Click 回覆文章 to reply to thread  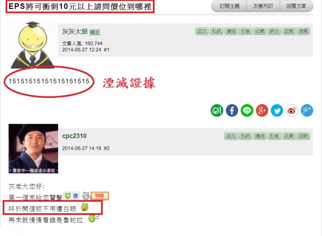coord(297,6)
